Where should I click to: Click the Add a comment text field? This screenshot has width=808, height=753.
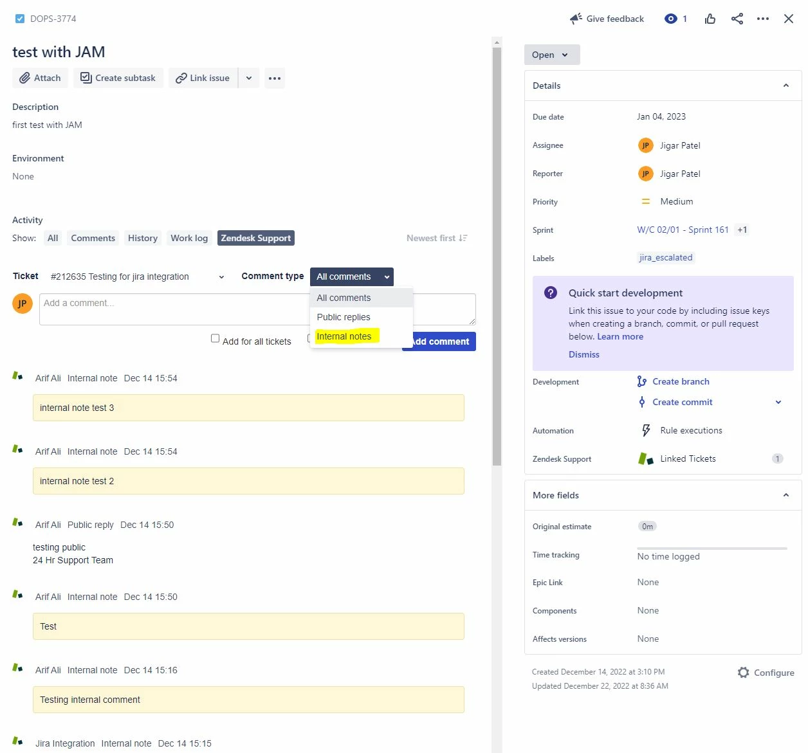click(x=257, y=309)
